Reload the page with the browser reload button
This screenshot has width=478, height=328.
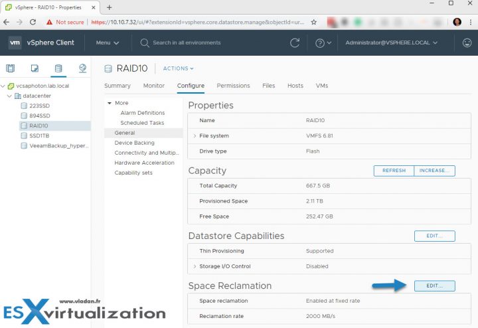click(33, 22)
